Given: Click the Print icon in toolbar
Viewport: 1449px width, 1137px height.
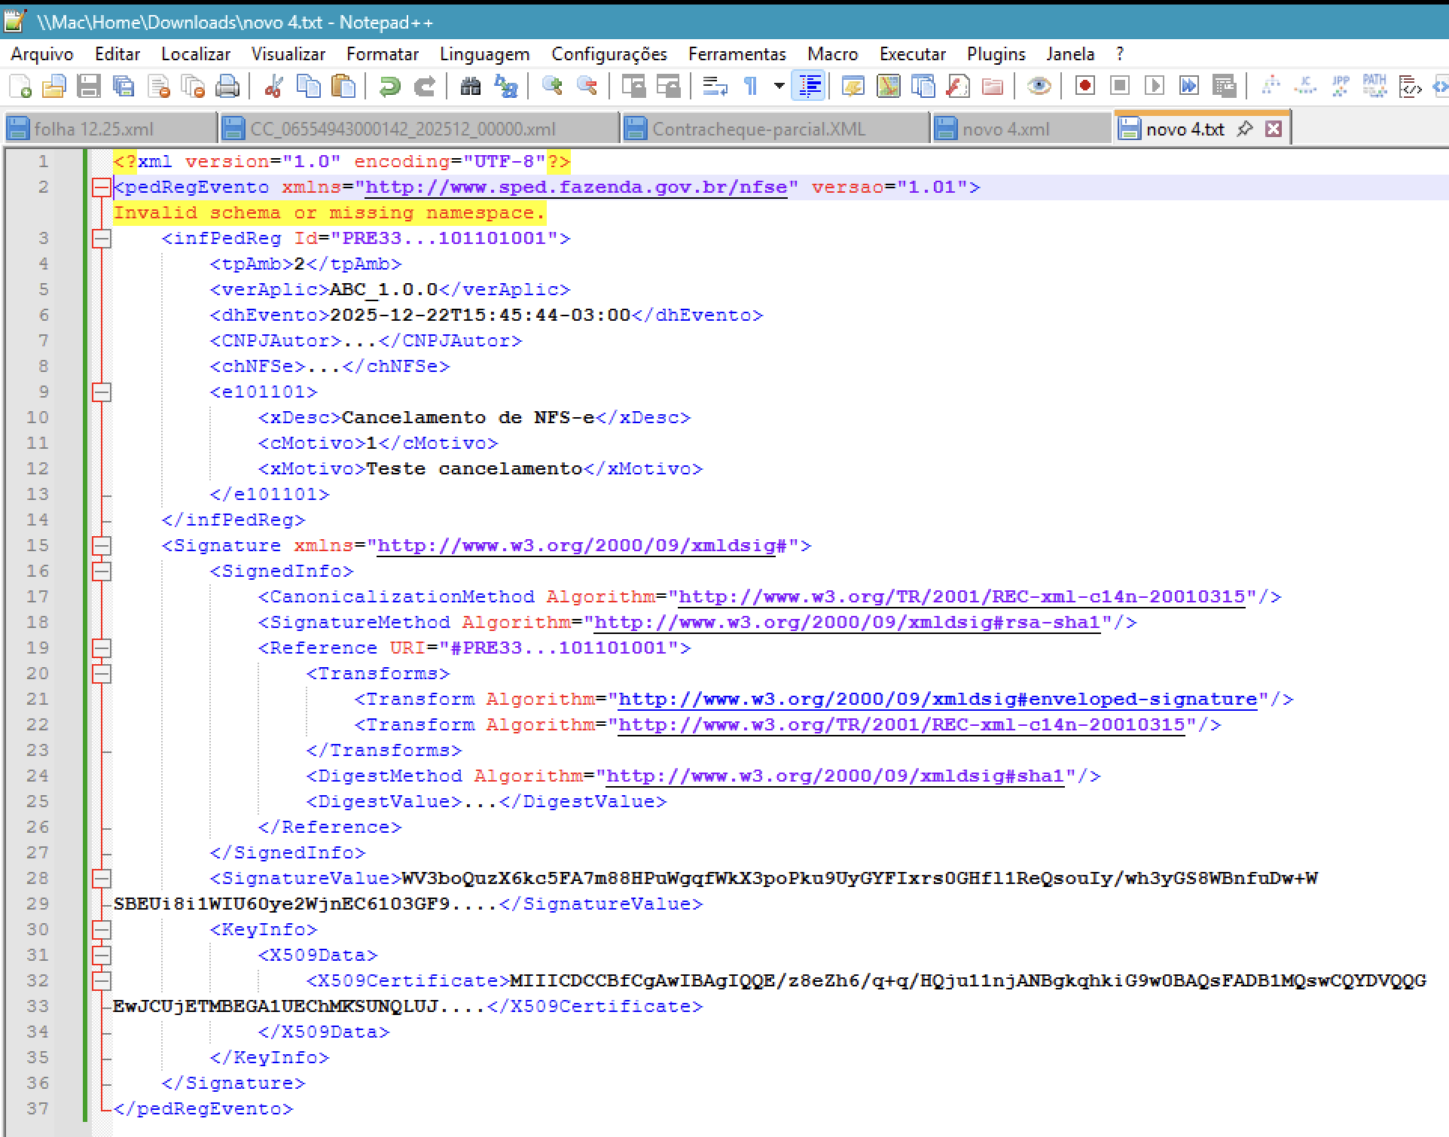Looking at the screenshot, I should 227,87.
